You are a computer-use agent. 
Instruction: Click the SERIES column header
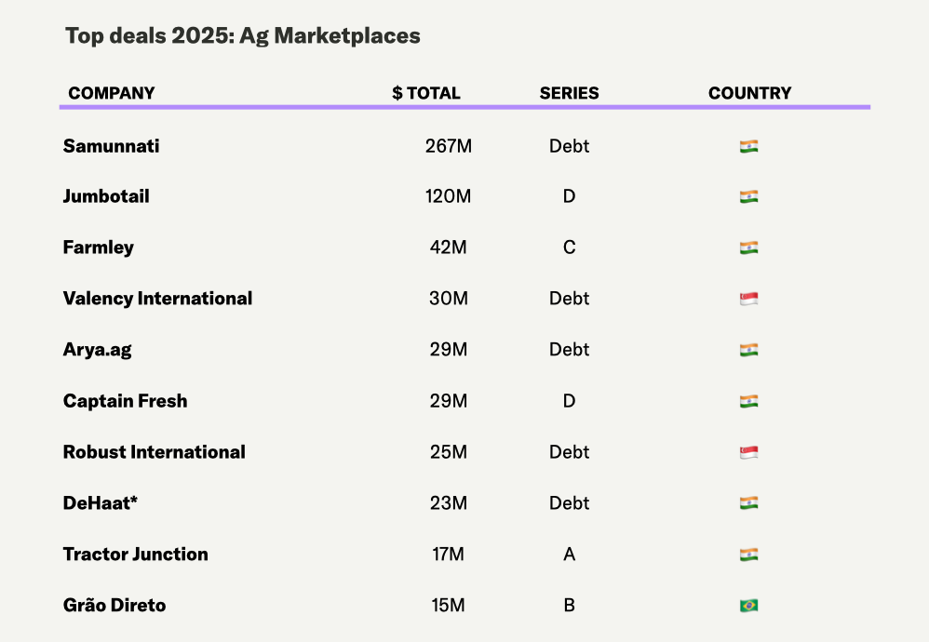[569, 93]
